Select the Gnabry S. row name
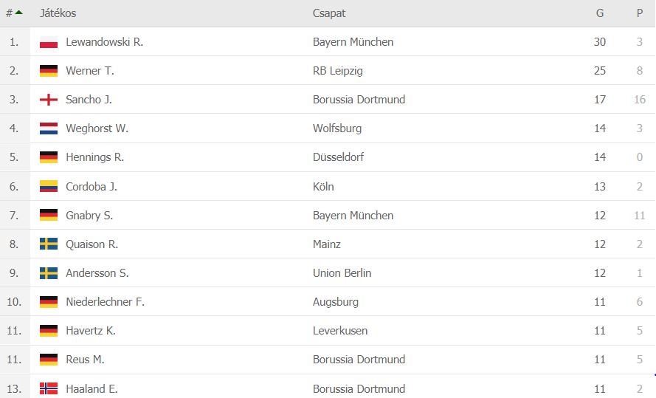Screen dimensions: 656x398 coord(89,216)
